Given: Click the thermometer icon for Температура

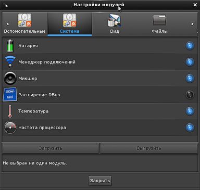Looking at the screenshot, I should point(10,111).
